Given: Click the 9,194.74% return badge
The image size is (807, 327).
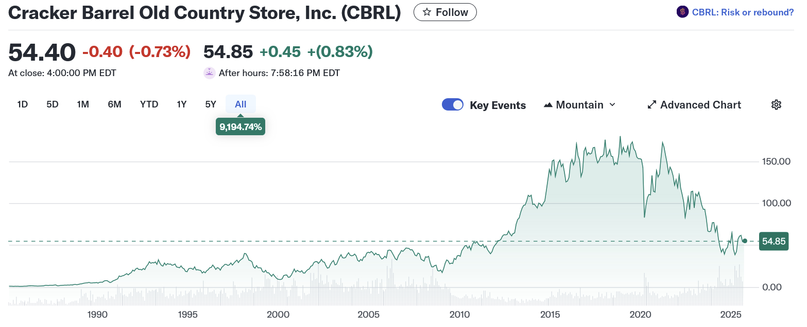Looking at the screenshot, I should pyautogui.click(x=241, y=127).
